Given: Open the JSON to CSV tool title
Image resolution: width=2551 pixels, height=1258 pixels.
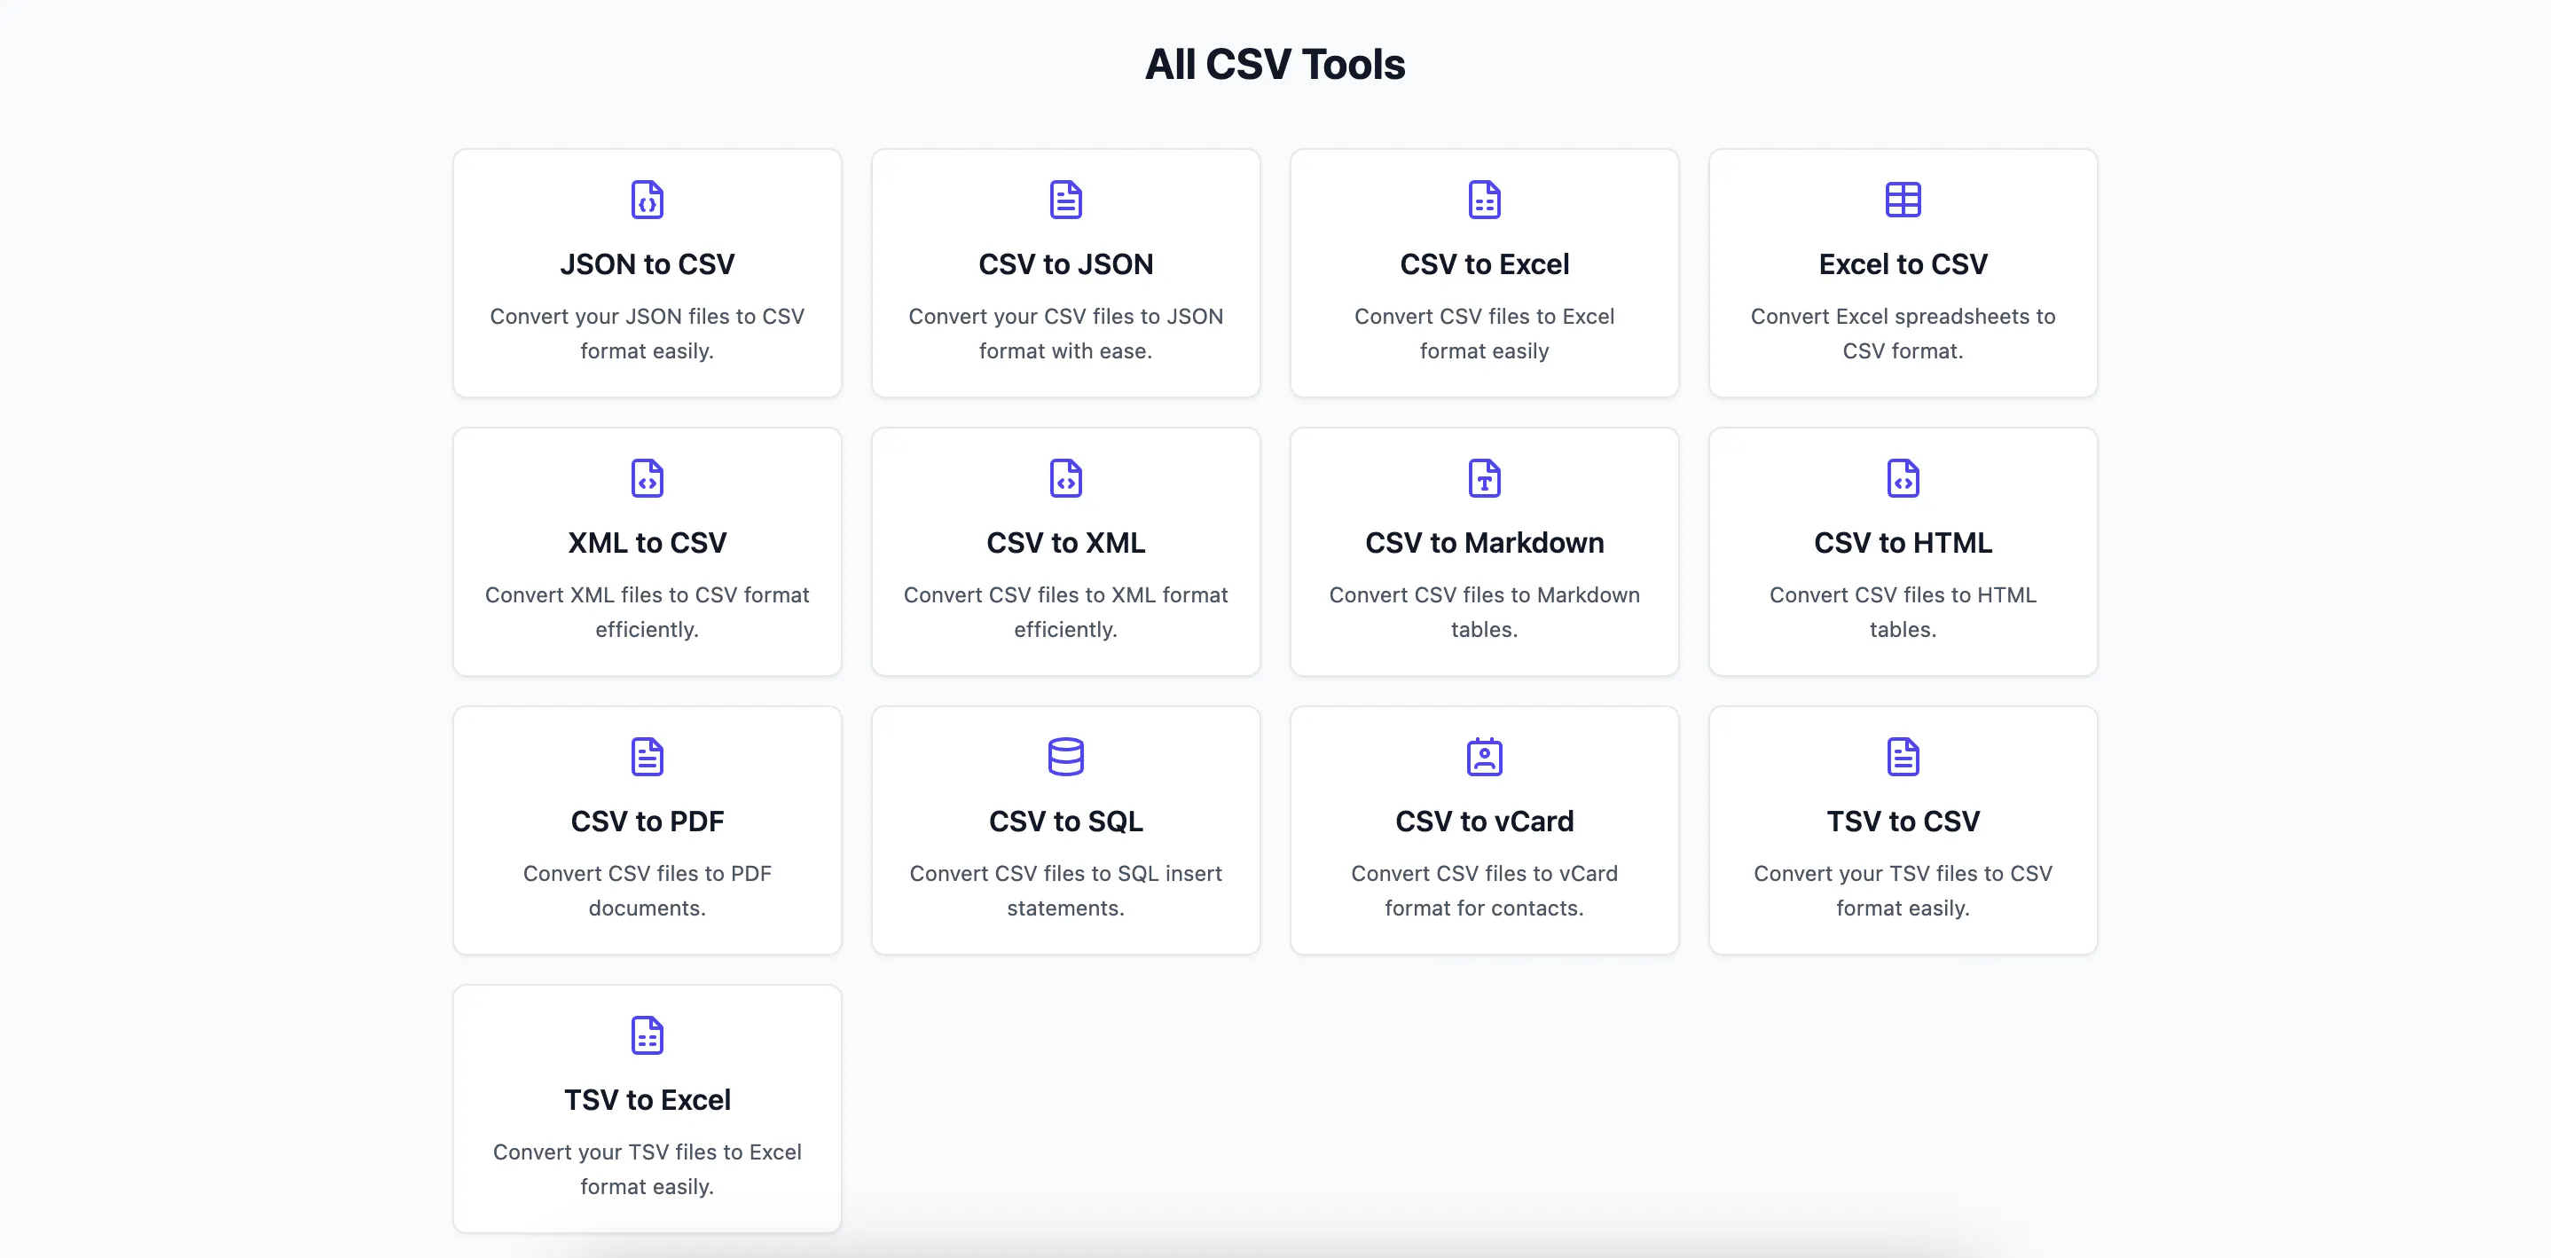Looking at the screenshot, I should click(647, 264).
